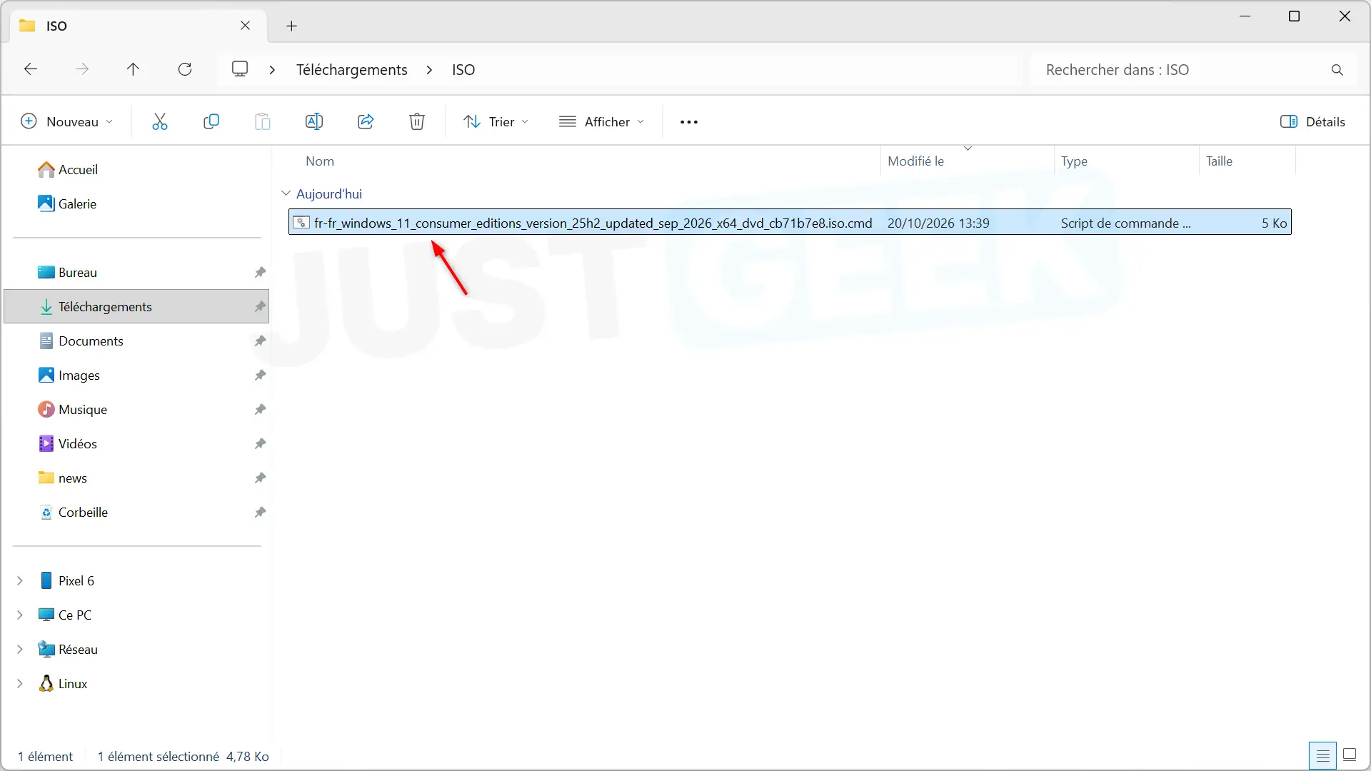Switch to large thumbnails view icon
The width and height of the screenshot is (1371, 771).
pos(1350,755)
